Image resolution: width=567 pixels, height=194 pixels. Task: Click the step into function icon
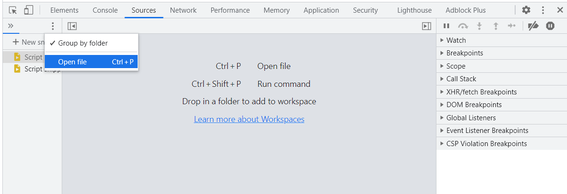480,26
